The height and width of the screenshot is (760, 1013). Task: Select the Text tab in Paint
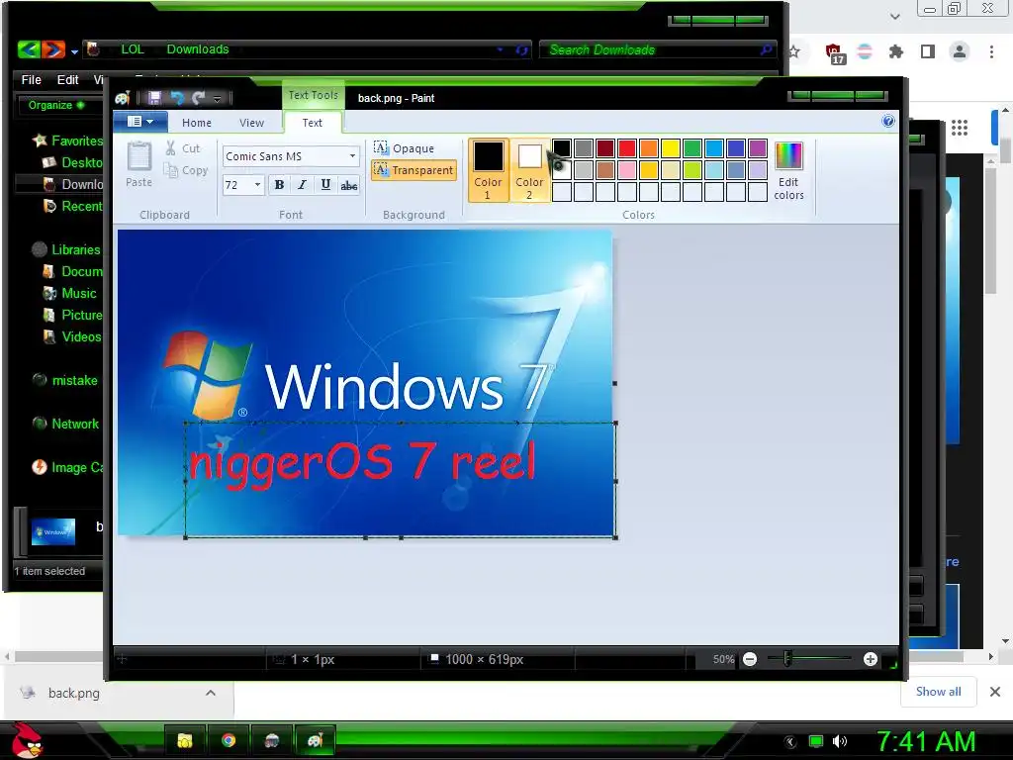click(x=312, y=122)
